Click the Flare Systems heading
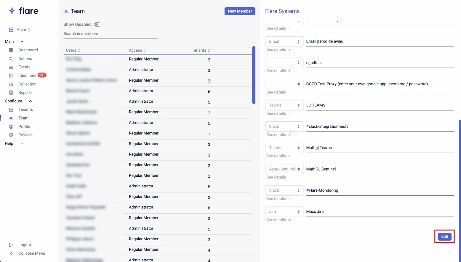Image resolution: width=461 pixels, height=262 pixels. pyautogui.click(x=282, y=11)
